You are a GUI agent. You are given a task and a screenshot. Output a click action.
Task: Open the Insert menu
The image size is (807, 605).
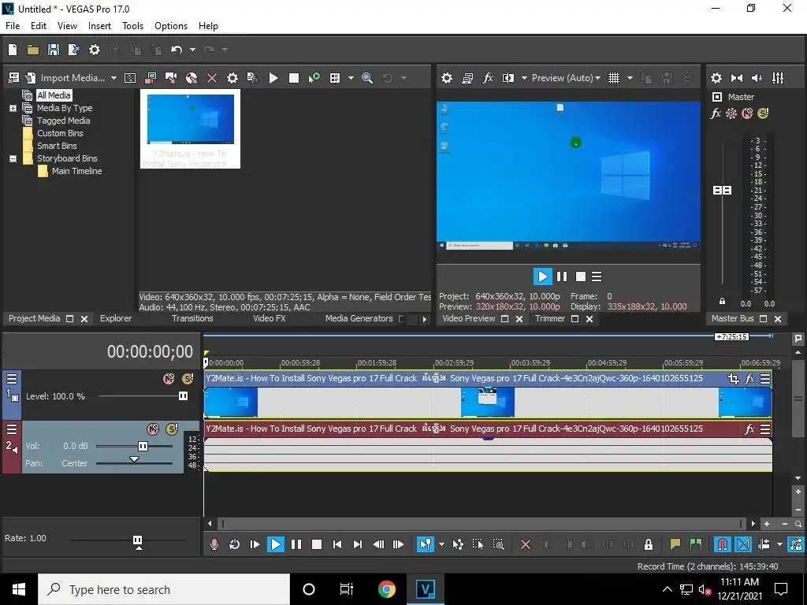point(99,26)
